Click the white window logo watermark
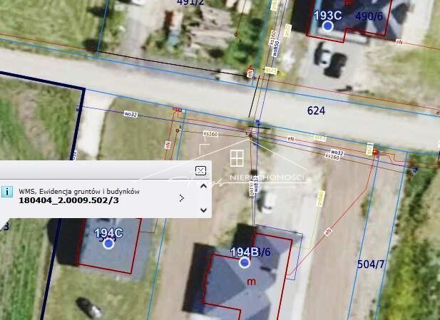This screenshot has height=320, width=440. 237,158
